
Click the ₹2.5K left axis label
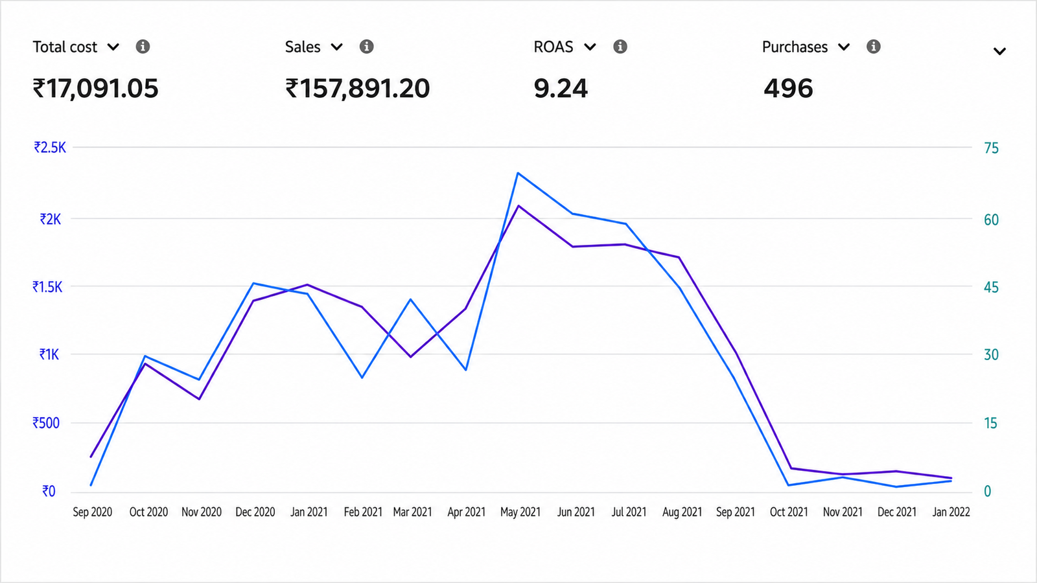pyautogui.click(x=50, y=148)
